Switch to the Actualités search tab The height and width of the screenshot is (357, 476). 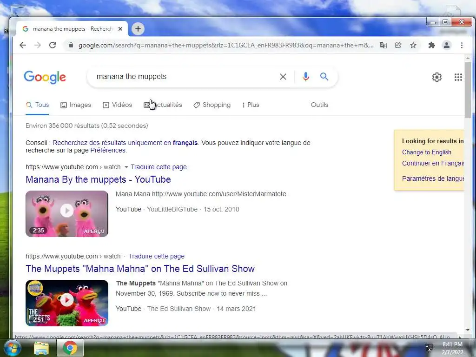point(163,105)
